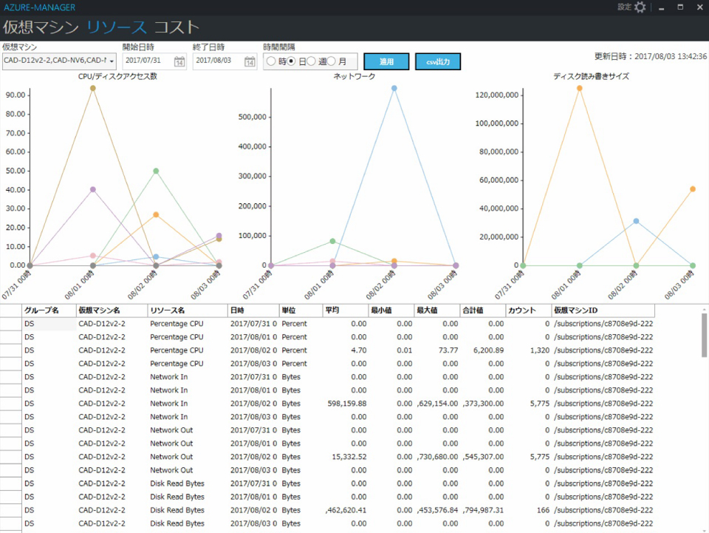The image size is (709, 533).
Task: Select Network In in the 2017/08/02 row
Action: click(x=188, y=404)
